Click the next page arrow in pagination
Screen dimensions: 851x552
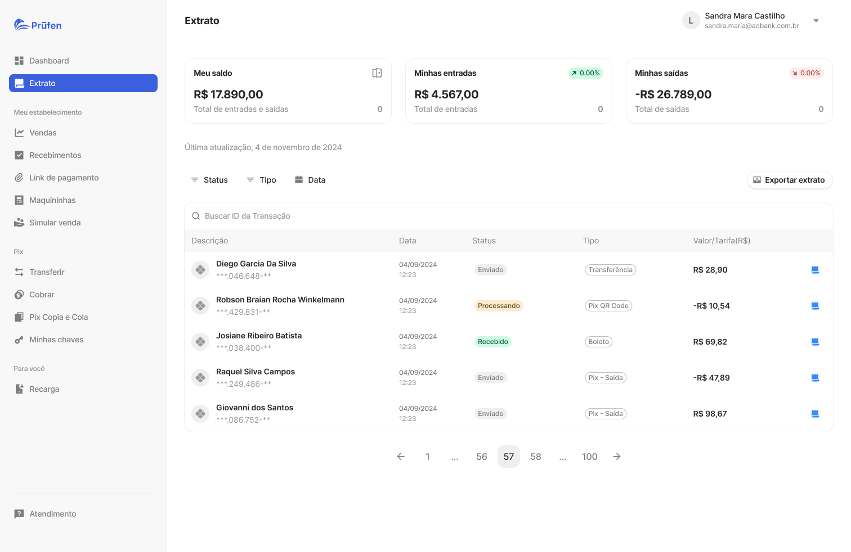pos(617,456)
